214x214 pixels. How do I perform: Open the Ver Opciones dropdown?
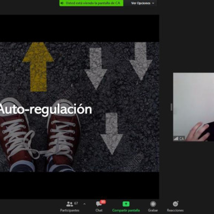click(x=142, y=3)
